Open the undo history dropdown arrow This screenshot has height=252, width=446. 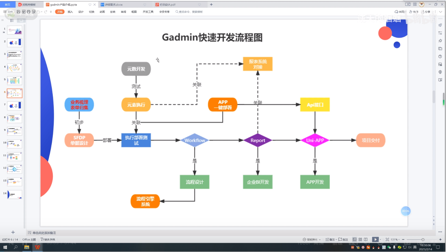click(x=42, y=12)
